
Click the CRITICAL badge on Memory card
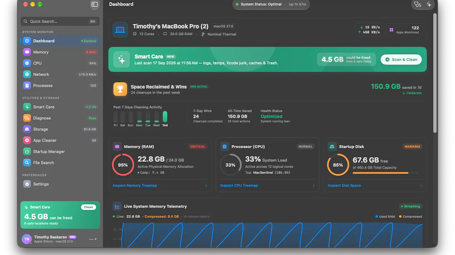(197, 146)
